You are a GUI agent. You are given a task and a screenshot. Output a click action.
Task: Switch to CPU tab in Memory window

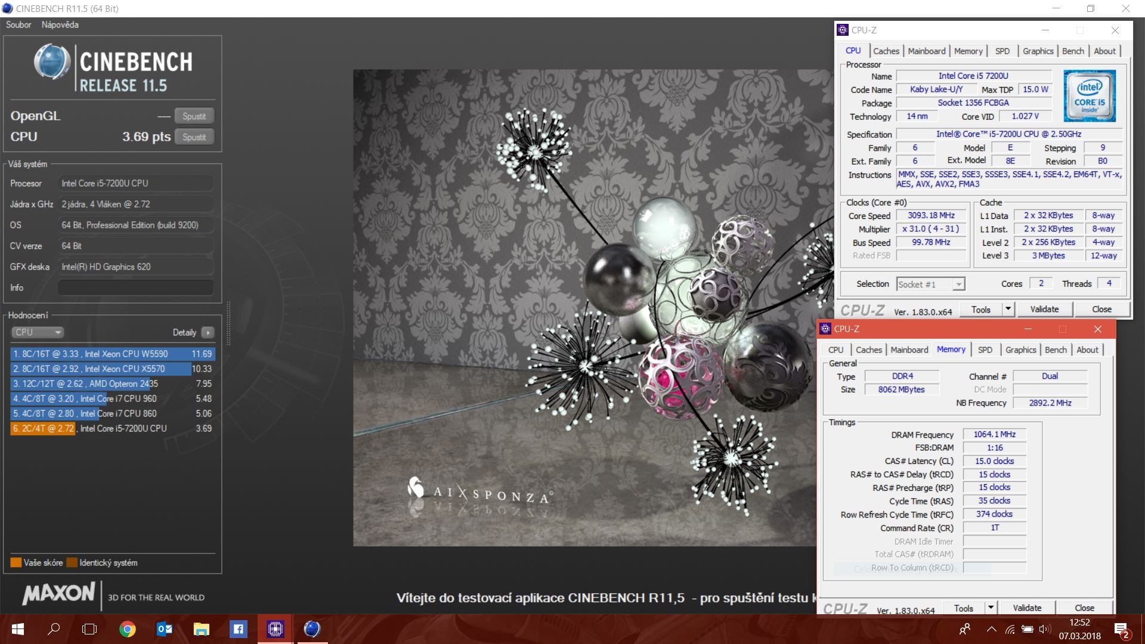pyautogui.click(x=835, y=350)
